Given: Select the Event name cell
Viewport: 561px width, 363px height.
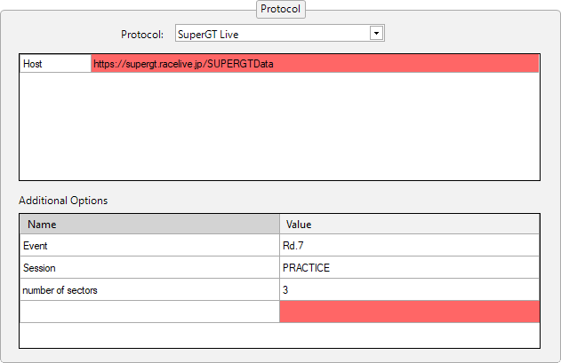Looking at the screenshot, I should pyautogui.click(x=149, y=246).
